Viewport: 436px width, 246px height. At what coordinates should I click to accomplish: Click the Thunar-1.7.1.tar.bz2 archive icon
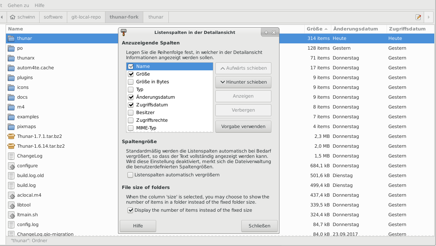[x=11, y=136]
